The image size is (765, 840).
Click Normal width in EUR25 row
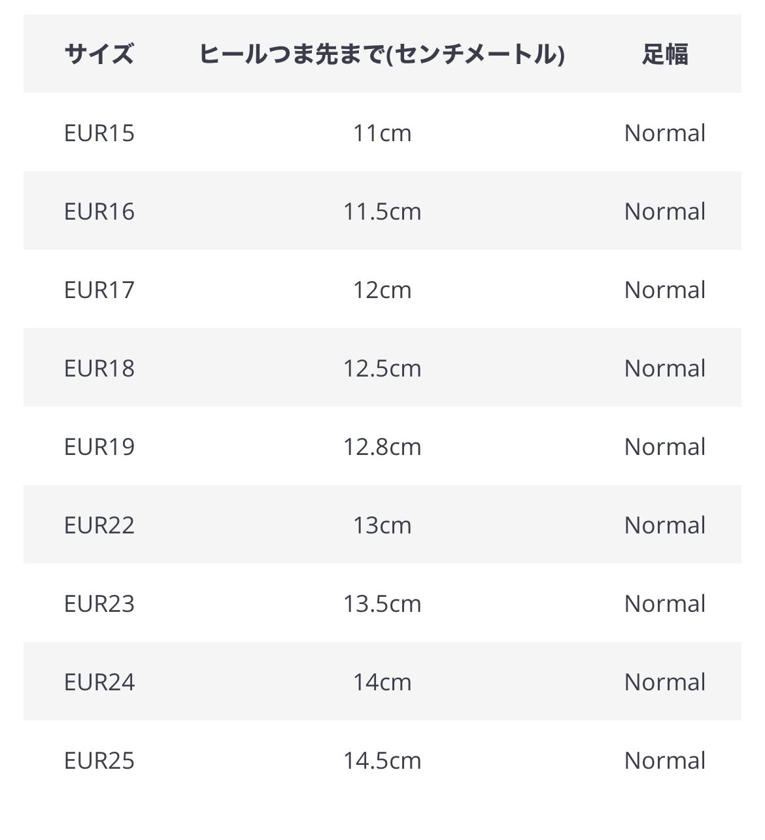(x=665, y=760)
